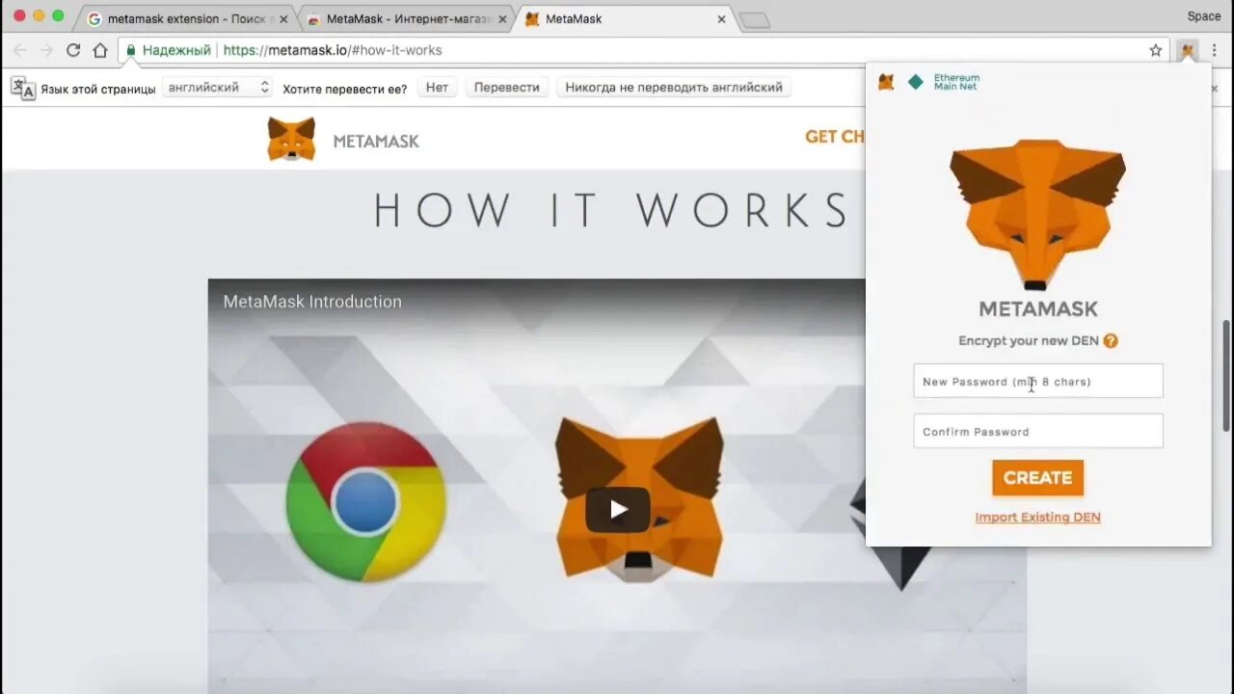Focus the New Password input field
The image size is (1234, 694).
click(x=1038, y=381)
